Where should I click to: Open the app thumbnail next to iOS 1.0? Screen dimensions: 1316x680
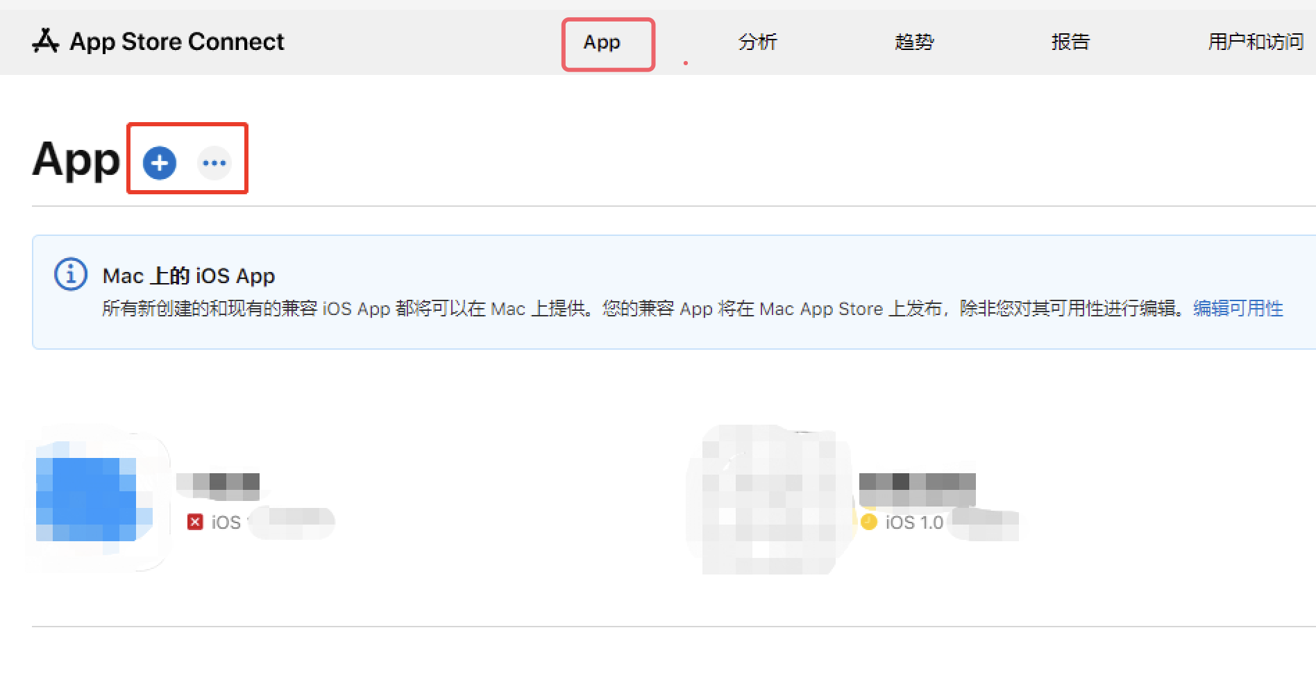769,500
